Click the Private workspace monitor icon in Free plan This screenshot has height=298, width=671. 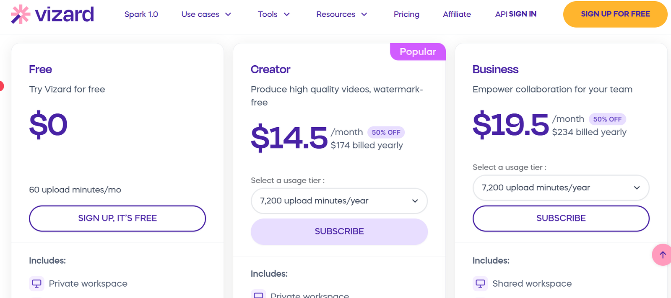pos(36,283)
